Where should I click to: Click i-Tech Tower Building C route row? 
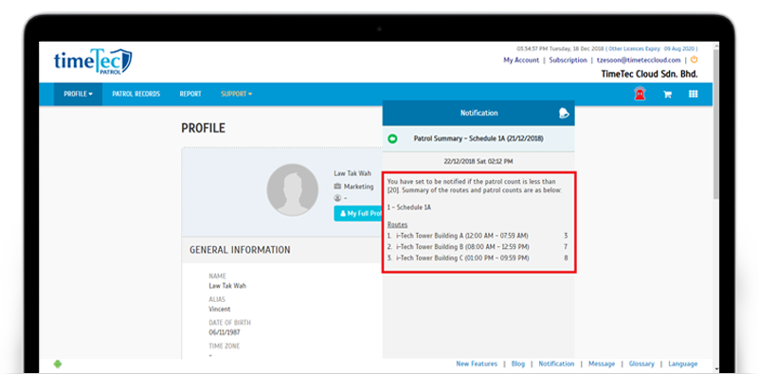click(478, 258)
